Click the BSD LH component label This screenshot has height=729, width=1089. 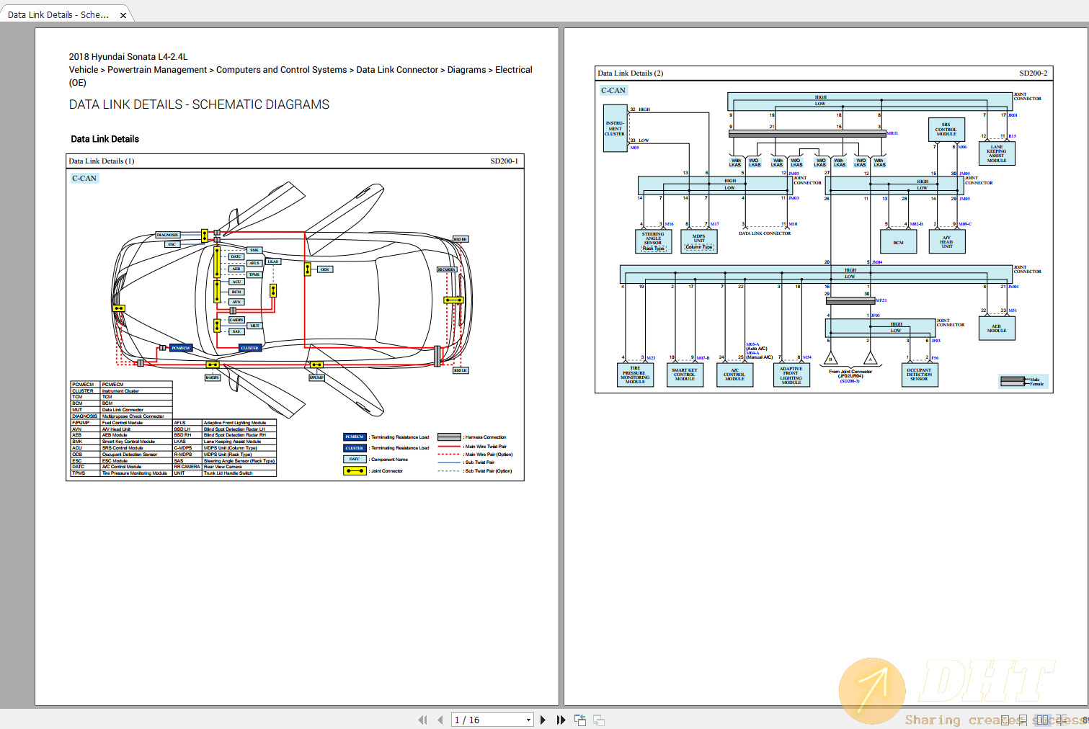tap(461, 370)
